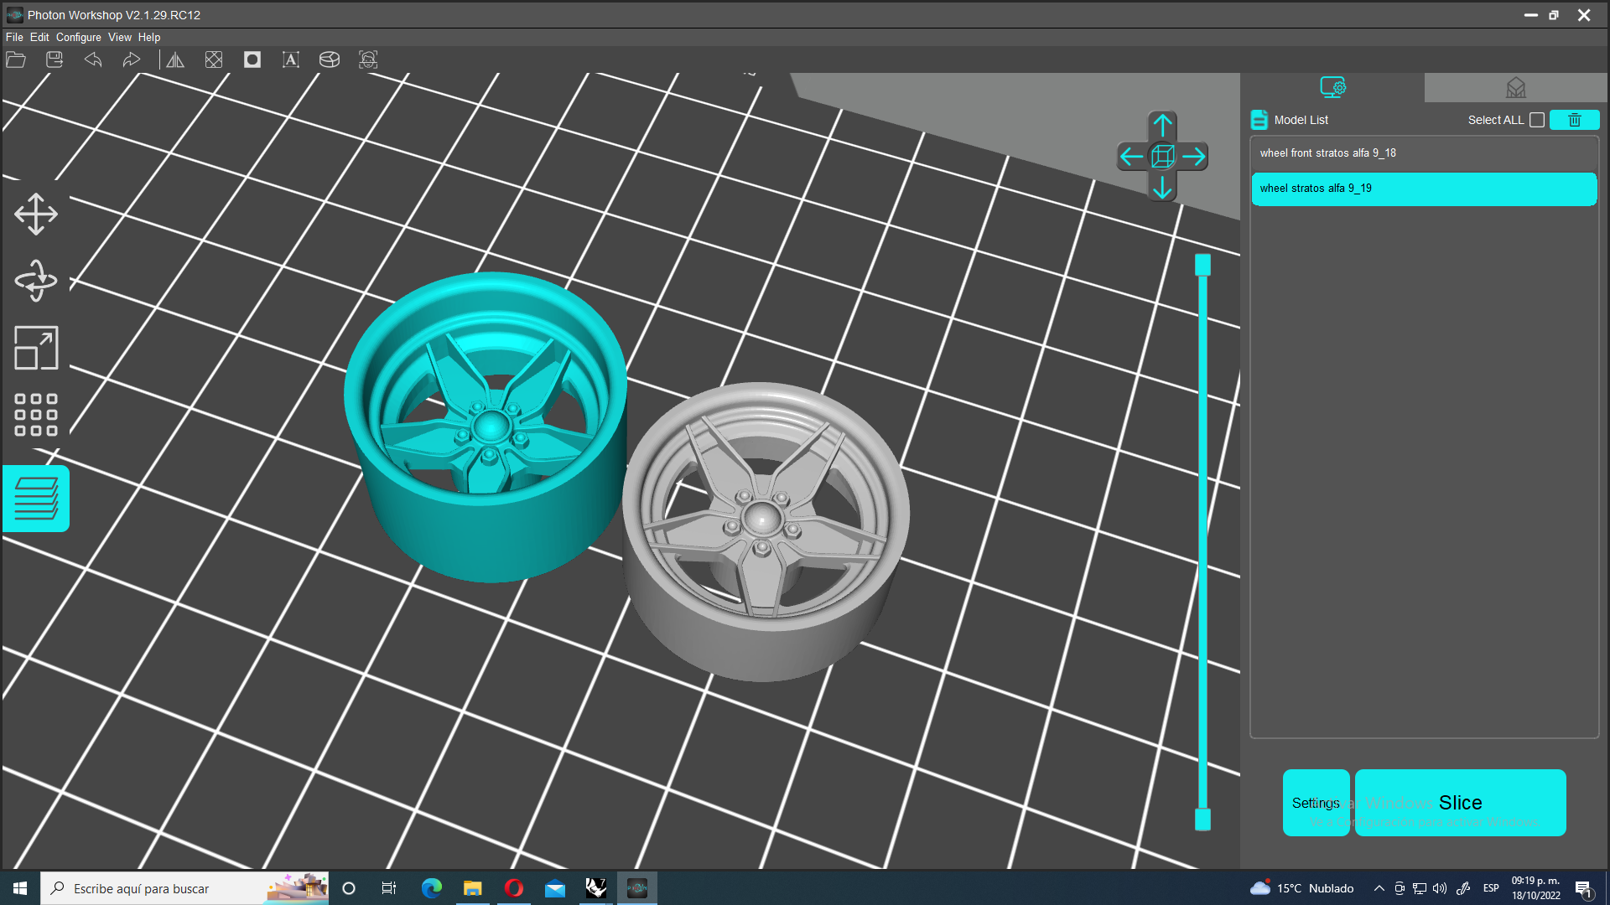Viewport: 1610px width, 905px height.
Task: Select the gray wheel model
Action: 765,531
